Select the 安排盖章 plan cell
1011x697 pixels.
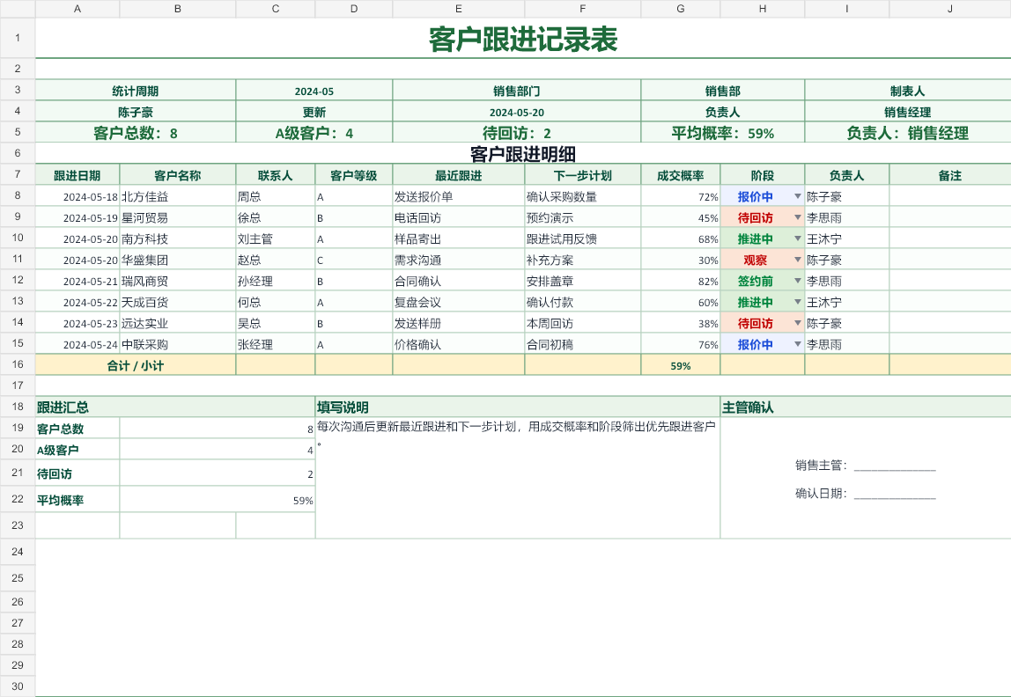point(583,281)
